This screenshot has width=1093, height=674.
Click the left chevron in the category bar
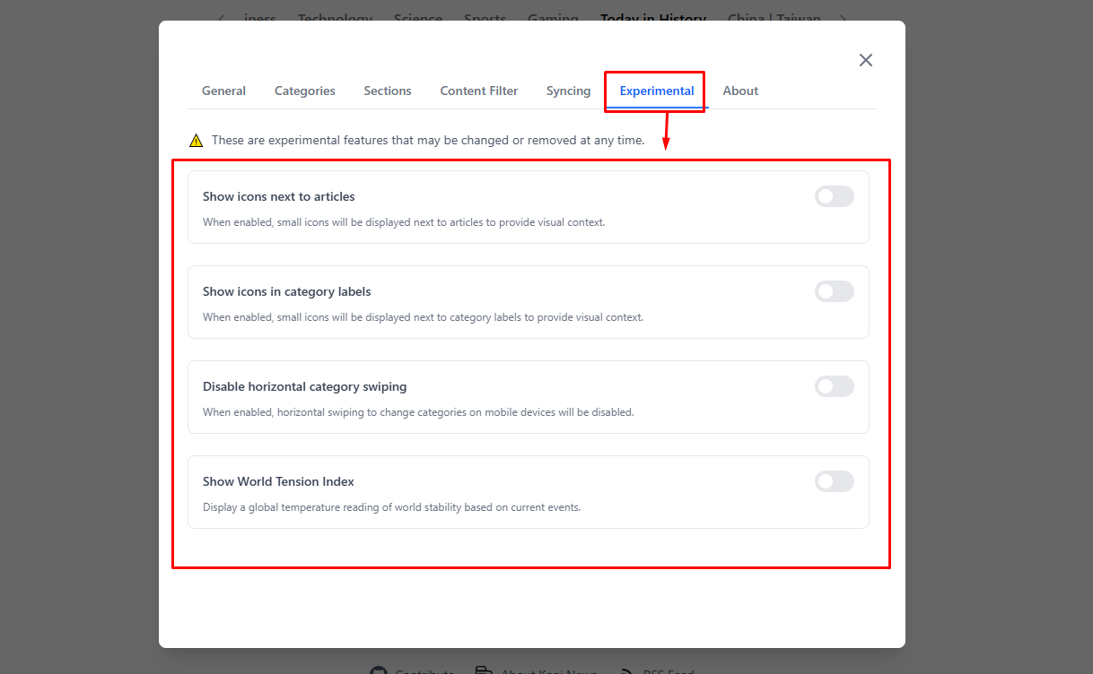coord(220,18)
